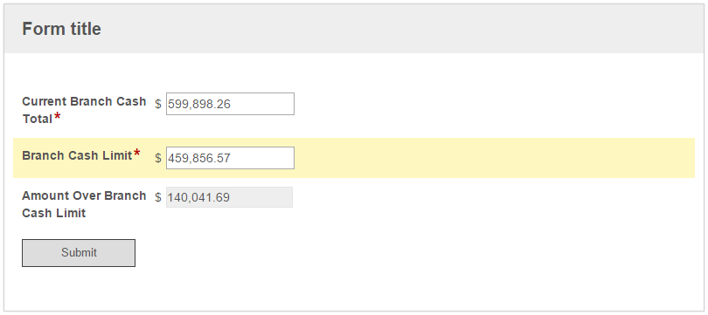Select the read-only Amount Over Branch Cash Limit field
The width and height of the screenshot is (708, 315).
tap(229, 197)
